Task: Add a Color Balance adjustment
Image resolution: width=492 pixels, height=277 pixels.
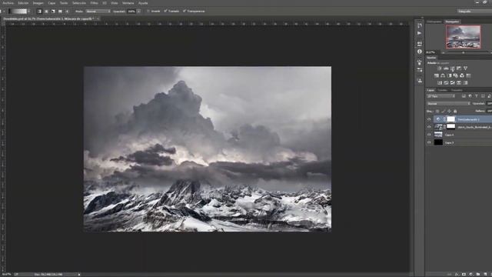Action: pyautogui.click(x=443, y=75)
